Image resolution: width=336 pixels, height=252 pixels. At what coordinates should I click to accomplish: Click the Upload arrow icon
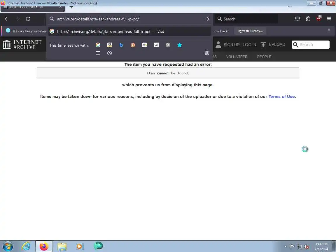263,45
